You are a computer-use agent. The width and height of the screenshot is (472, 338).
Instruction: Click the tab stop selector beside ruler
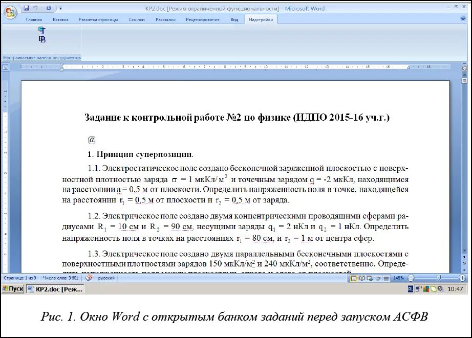click(x=6, y=67)
